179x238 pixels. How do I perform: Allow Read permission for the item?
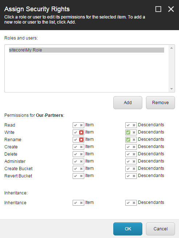point(76,125)
